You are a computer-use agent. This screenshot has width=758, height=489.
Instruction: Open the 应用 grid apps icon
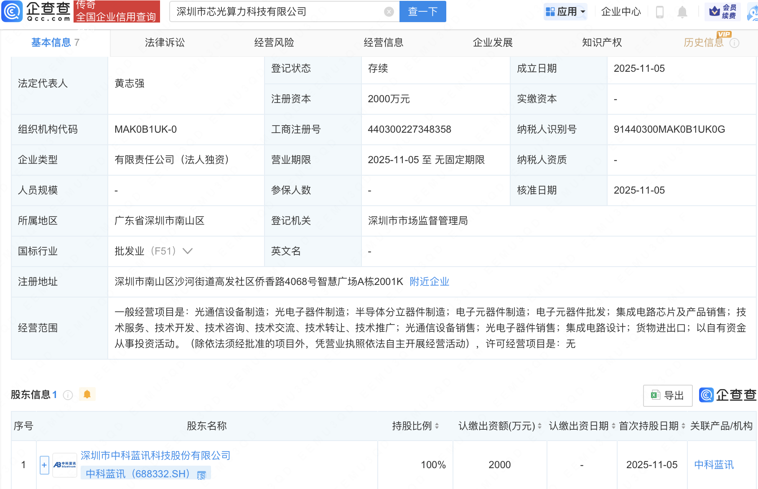(x=549, y=12)
